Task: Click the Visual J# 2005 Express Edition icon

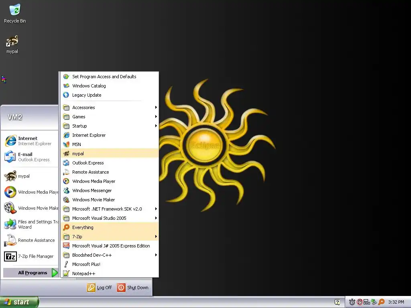Action: click(x=66, y=246)
